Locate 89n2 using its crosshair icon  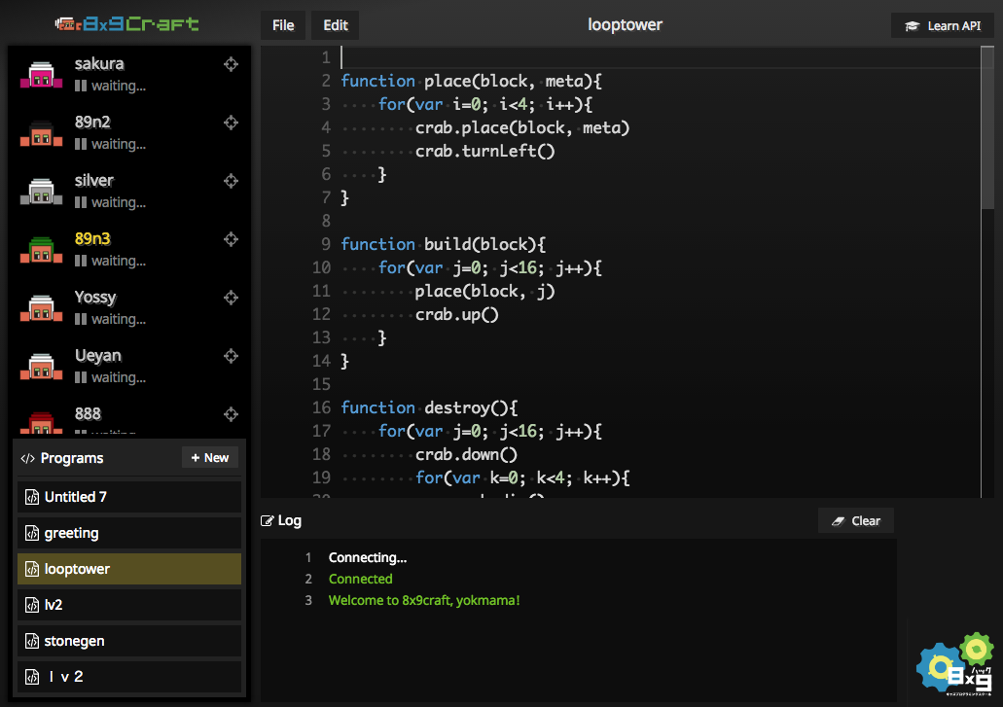click(x=231, y=123)
